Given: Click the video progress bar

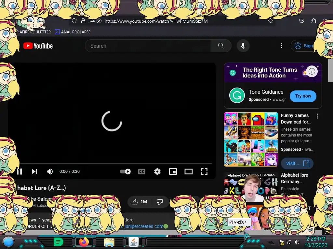Looking at the screenshot, I should coord(116,163).
